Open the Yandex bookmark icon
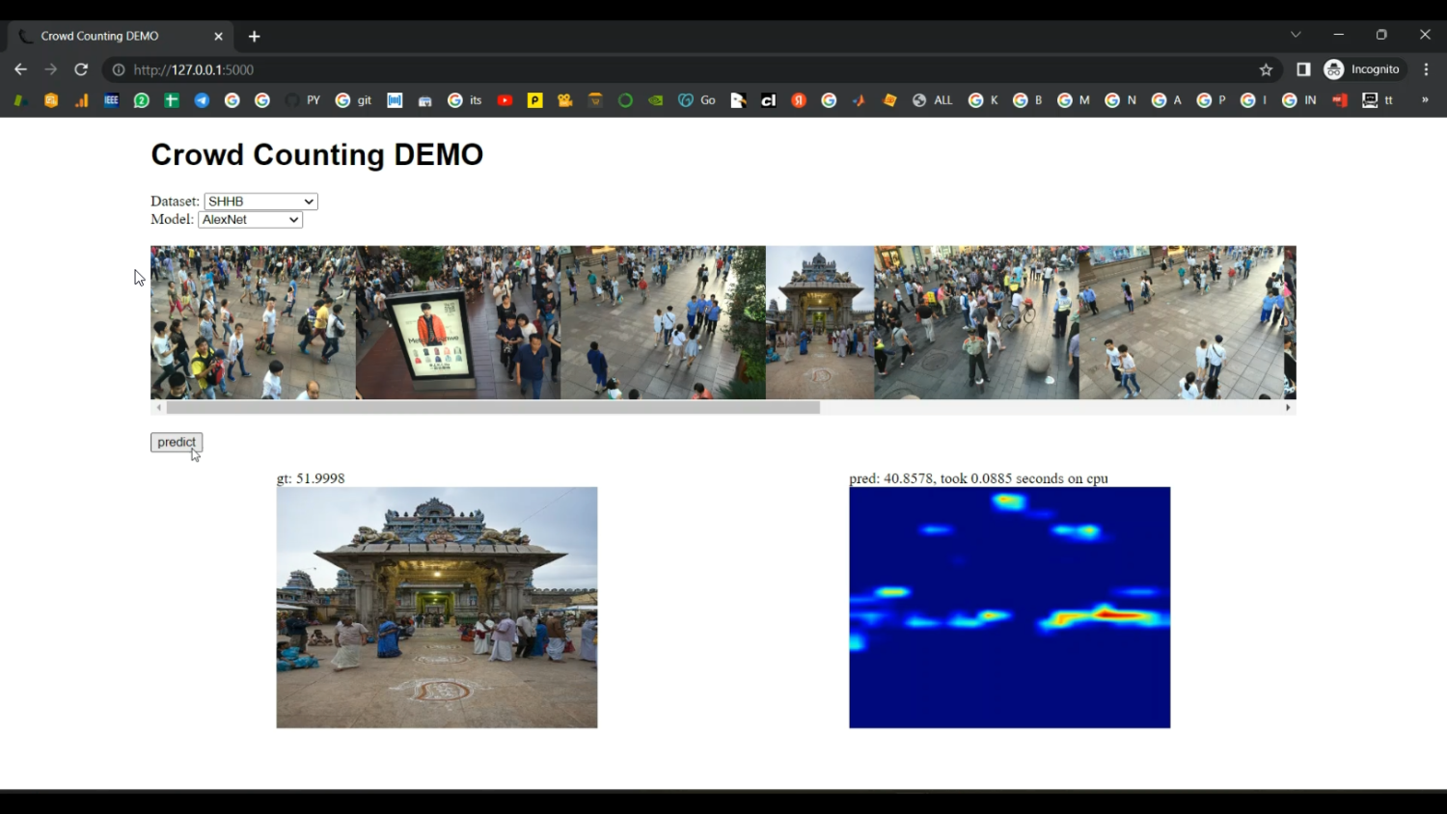This screenshot has width=1447, height=814. tap(799, 100)
